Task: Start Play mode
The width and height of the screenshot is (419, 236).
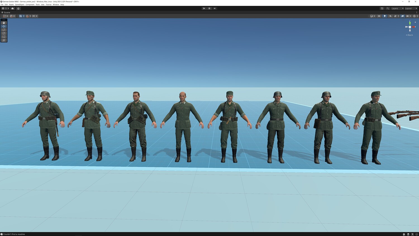Action: coord(204,8)
